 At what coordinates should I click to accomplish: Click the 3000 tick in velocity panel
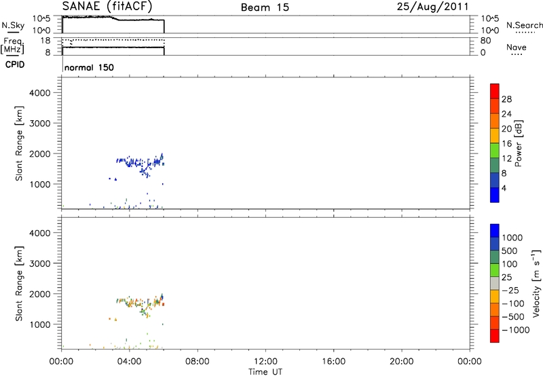40,263
